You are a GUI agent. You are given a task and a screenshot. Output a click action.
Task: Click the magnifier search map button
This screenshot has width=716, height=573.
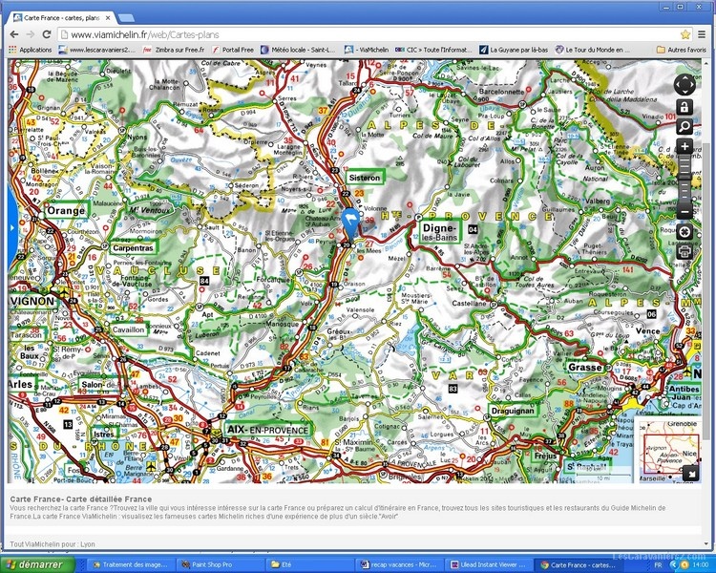point(684,127)
